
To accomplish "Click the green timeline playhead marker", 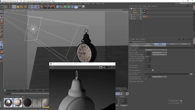I will [5, 90].
